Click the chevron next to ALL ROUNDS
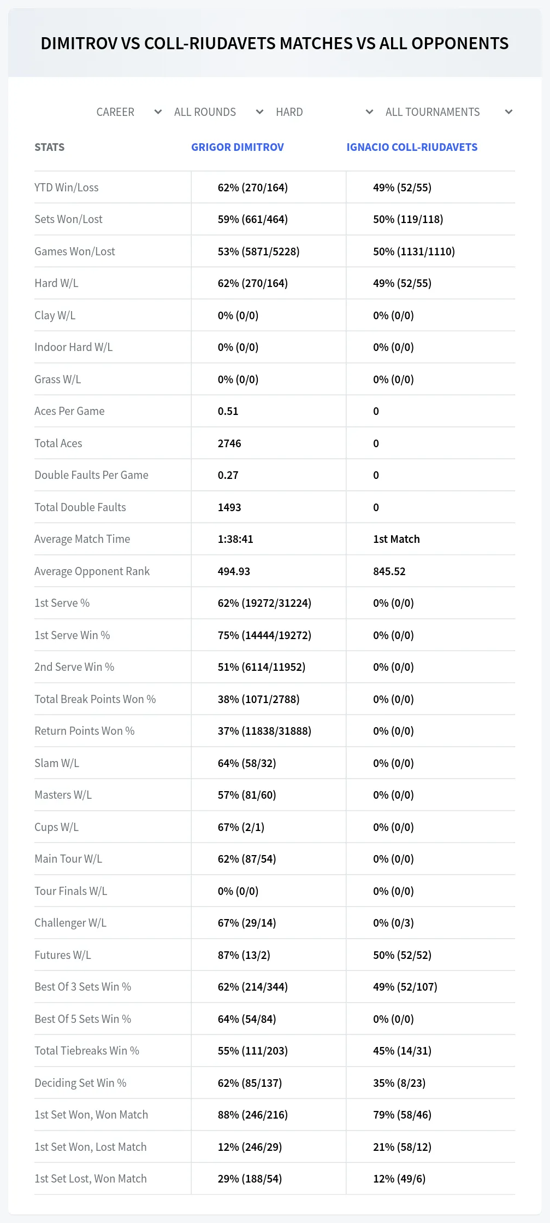The image size is (550, 1223). coord(259,112)
